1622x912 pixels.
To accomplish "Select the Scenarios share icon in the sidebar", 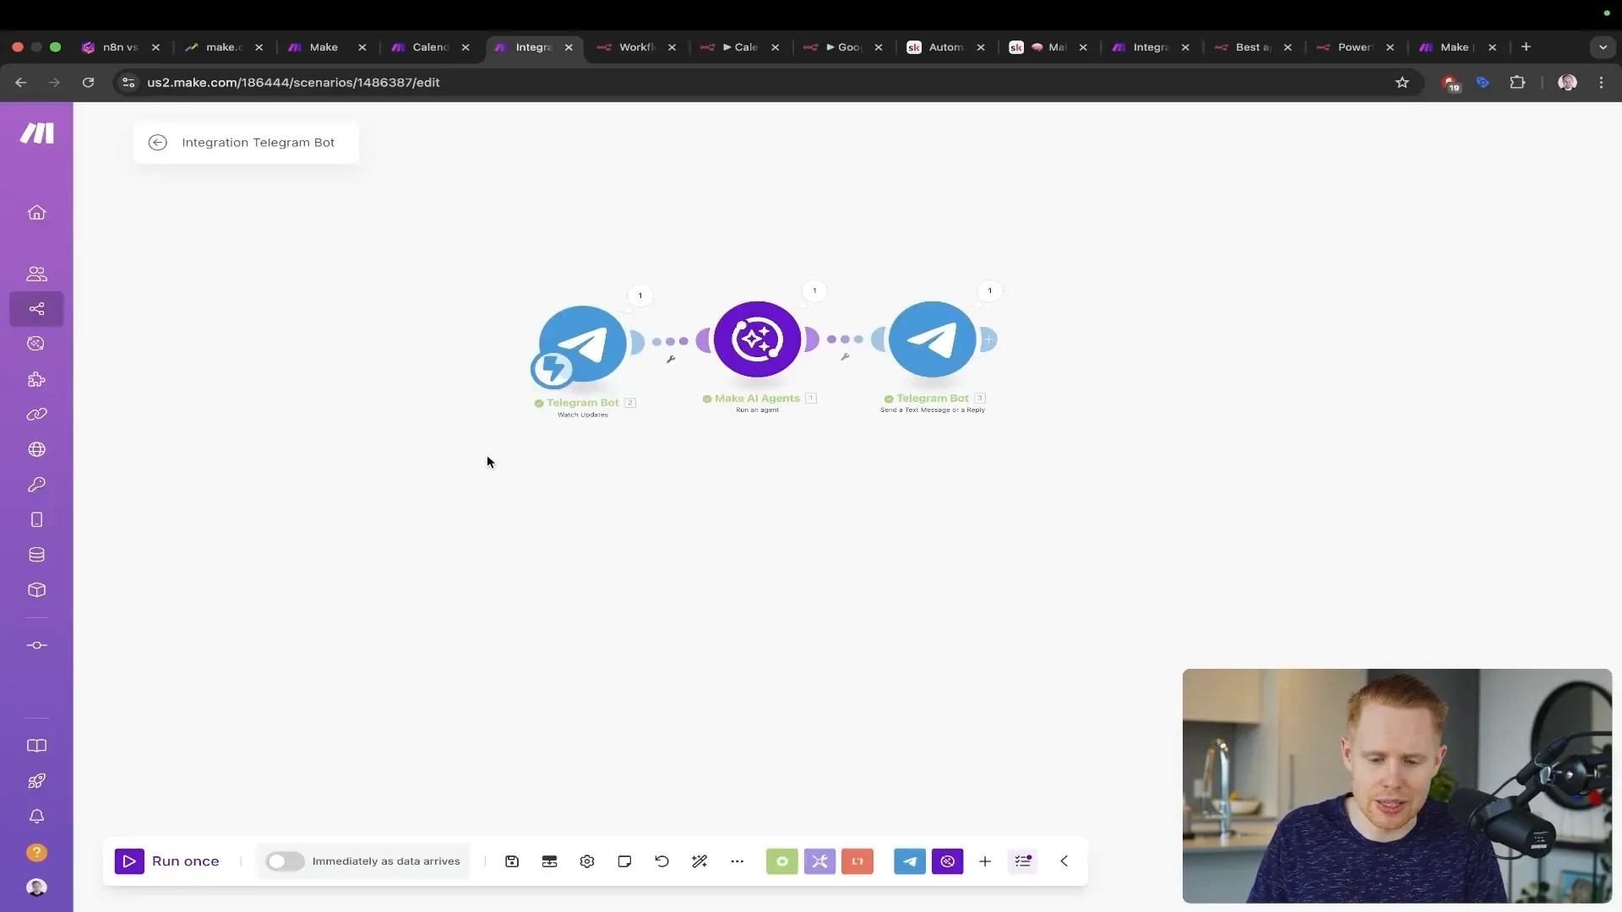I will pos(36,309).
